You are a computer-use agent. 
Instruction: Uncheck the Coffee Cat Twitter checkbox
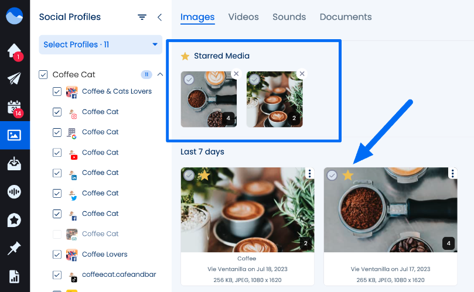coord(57,193)
